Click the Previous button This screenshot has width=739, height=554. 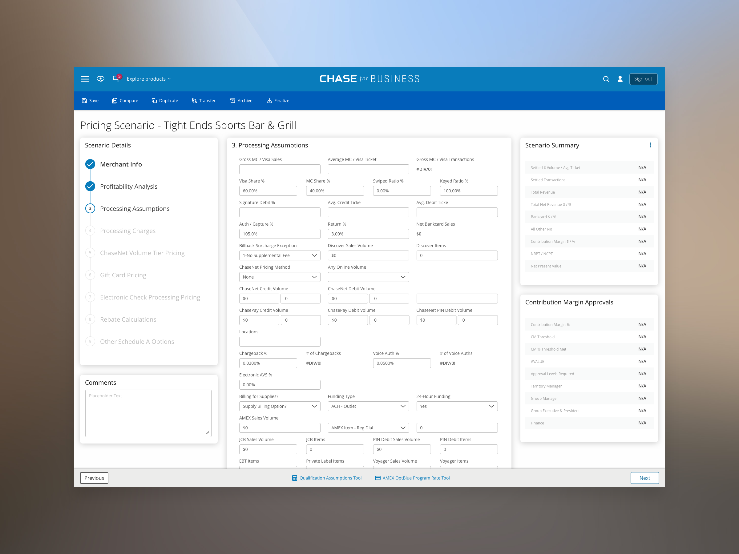coord(94,478)
